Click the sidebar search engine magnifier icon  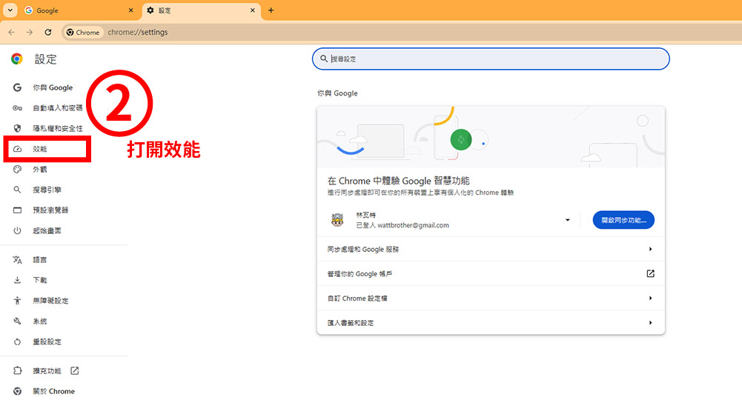[x=18, y=190]
